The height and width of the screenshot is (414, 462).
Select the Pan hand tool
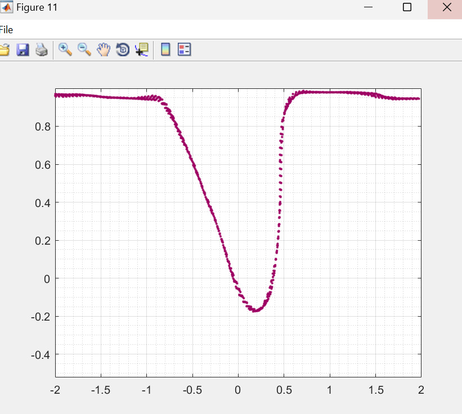coord(103,50)
